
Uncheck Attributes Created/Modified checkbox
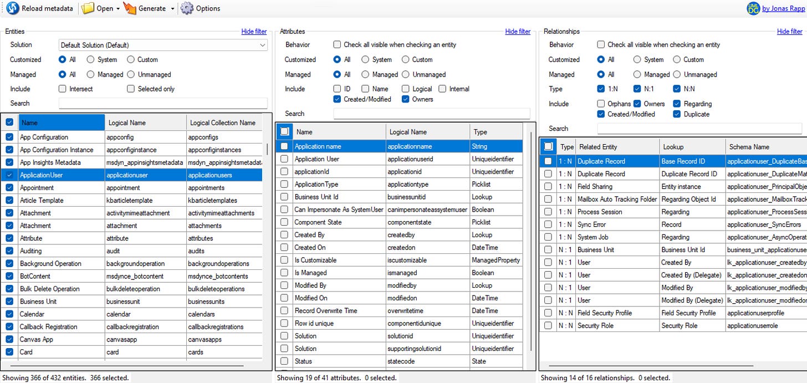[337, 99]
